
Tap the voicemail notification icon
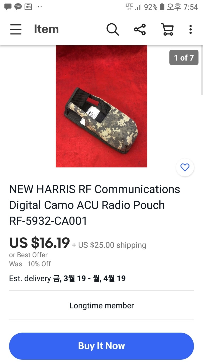pyautogui.click(x=28, y=7)
